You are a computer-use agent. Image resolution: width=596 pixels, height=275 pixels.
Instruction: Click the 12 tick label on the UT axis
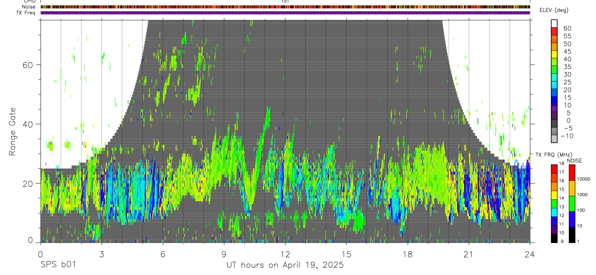(285, 254)
